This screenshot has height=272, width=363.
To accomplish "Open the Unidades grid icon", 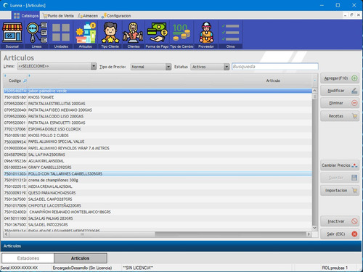I will pos(61,35).
